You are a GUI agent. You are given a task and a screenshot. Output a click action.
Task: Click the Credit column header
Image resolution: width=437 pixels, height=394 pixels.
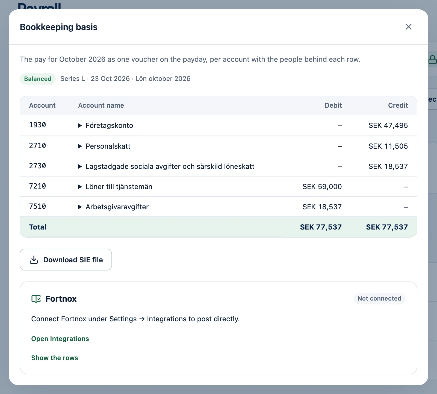point(398,105)
